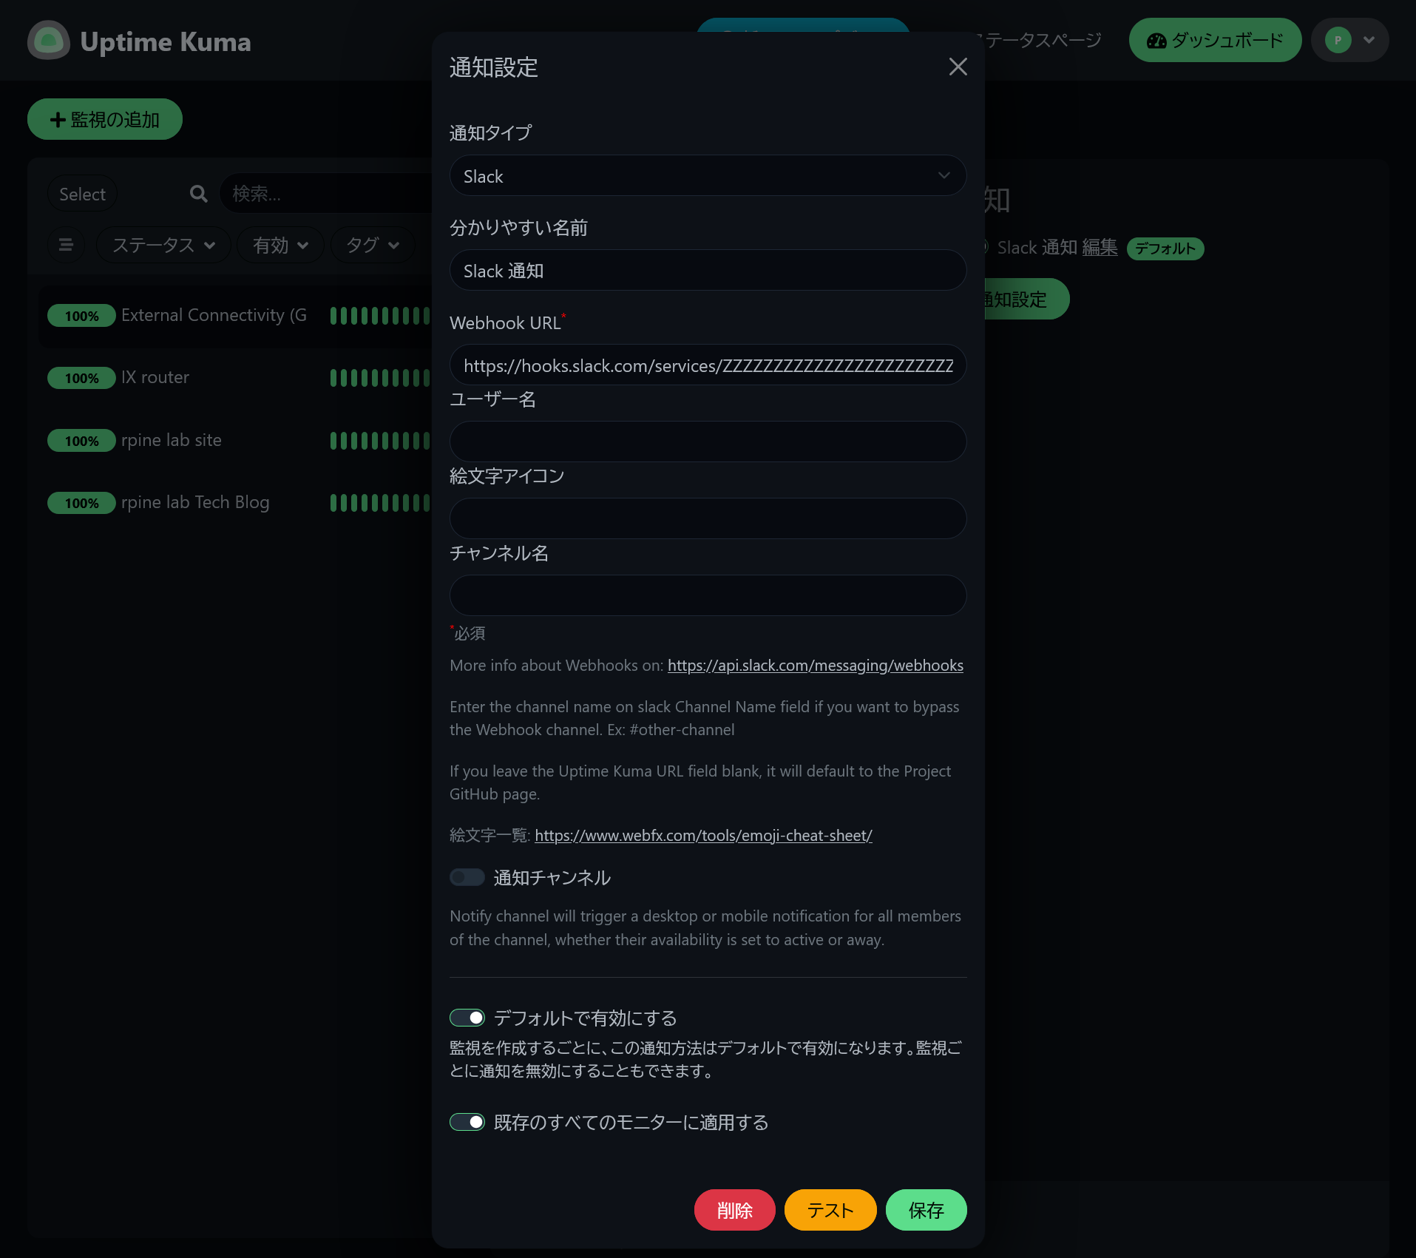The height and width of the screenshot is (1258, 1416).
Task: Click the heartbeat bar of rpine lab Tech Blog
Action: (380, 503)
